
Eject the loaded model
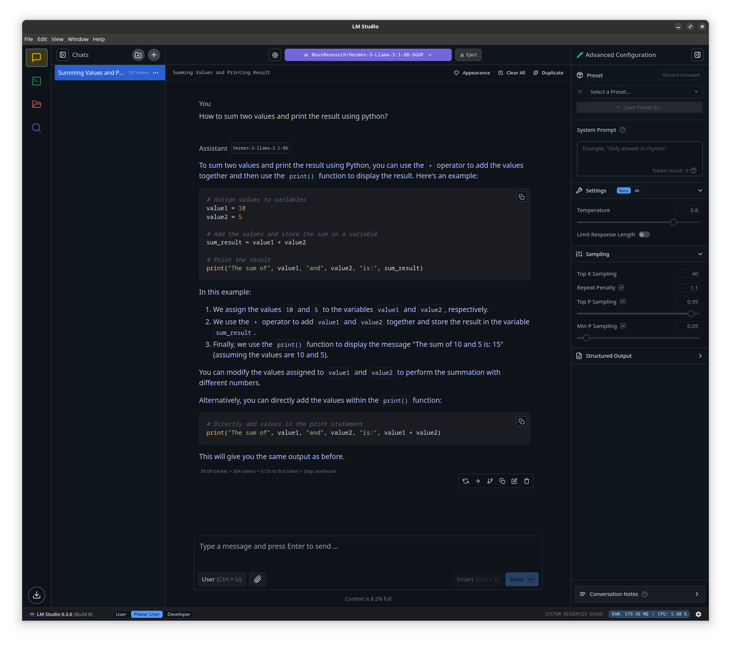(x=468, y=55)
